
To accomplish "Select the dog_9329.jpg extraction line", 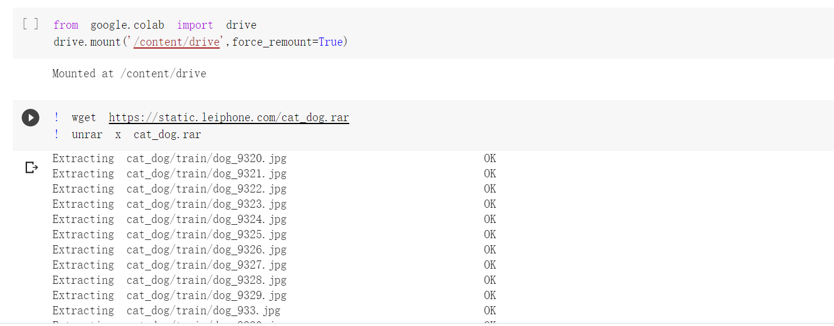I will [274, 296].
